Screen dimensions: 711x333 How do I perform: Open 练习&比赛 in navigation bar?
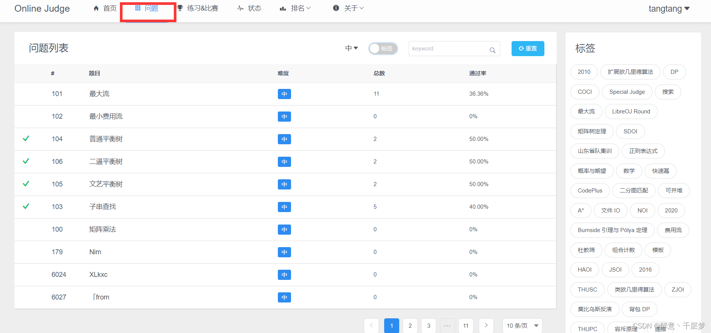pyautogui.click(x=198, y=8)
